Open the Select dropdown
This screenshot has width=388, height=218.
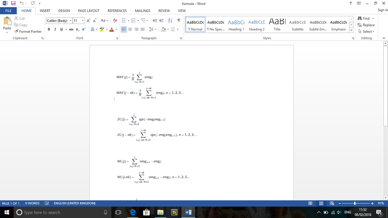366,31
